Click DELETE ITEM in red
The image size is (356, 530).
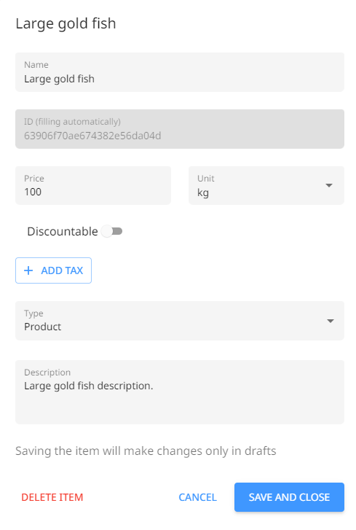(52, 497)
